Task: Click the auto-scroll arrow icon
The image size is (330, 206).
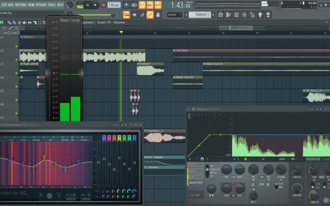Action: (x=134, y=15)
